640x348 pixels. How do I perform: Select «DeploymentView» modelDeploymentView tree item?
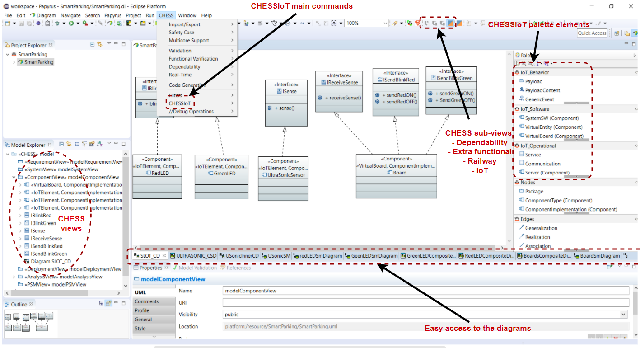coord(70,269)
